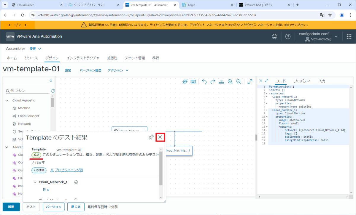Collapse the Cloud Agnostic category

click(7, 100)
